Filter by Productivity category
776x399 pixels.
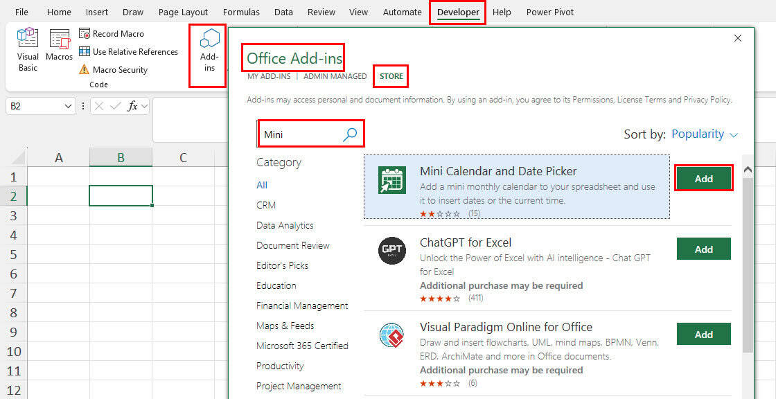coord(280,366)
